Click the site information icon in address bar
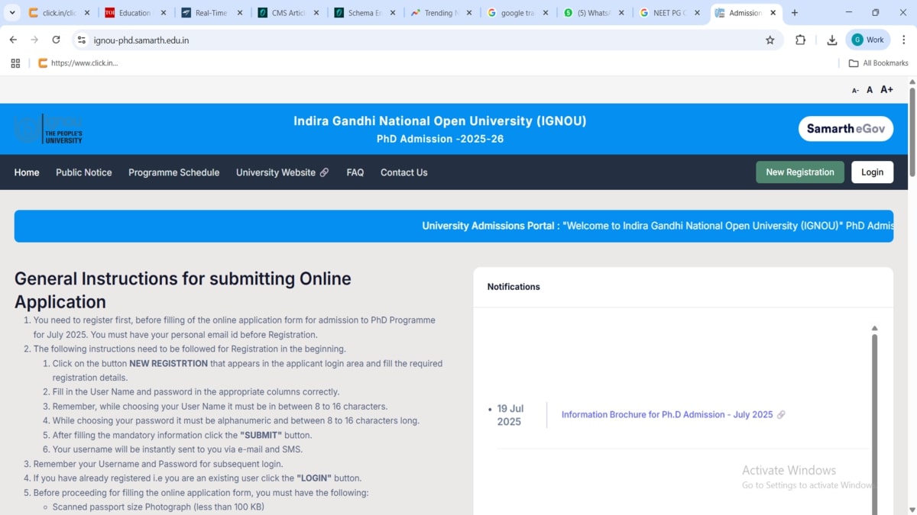 pos(82,40)
